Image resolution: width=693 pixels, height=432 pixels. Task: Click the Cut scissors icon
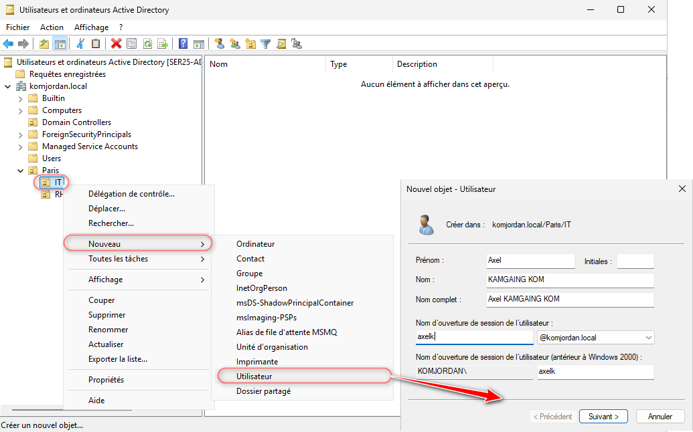(80, 43)
